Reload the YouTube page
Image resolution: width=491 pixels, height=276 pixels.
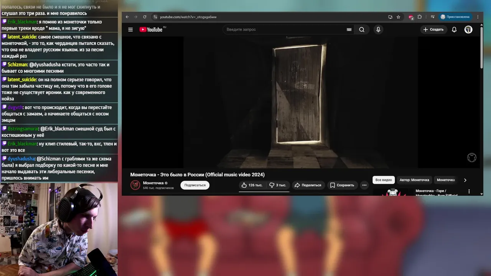click(145, 17)
